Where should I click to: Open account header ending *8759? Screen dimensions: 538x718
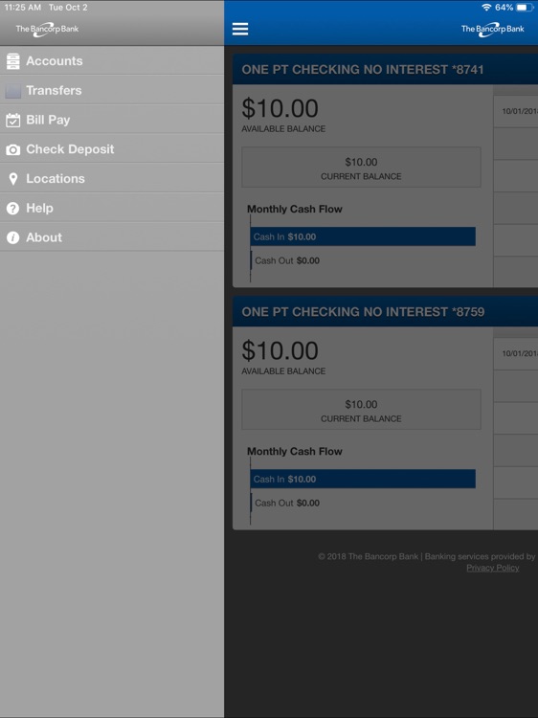tap(385, 311)
